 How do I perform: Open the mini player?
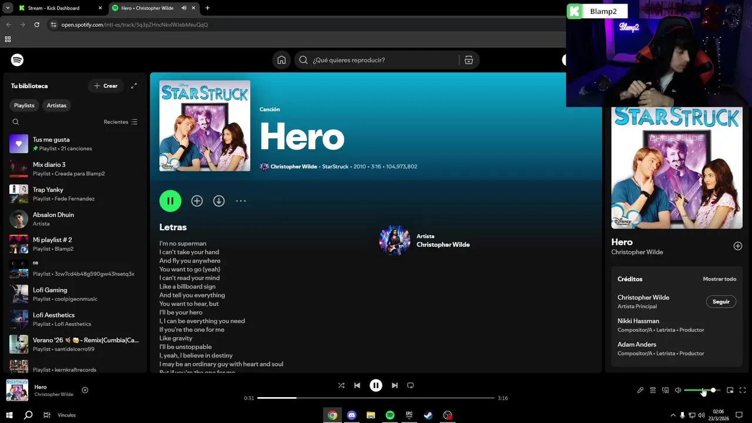[x=730, y=390]
